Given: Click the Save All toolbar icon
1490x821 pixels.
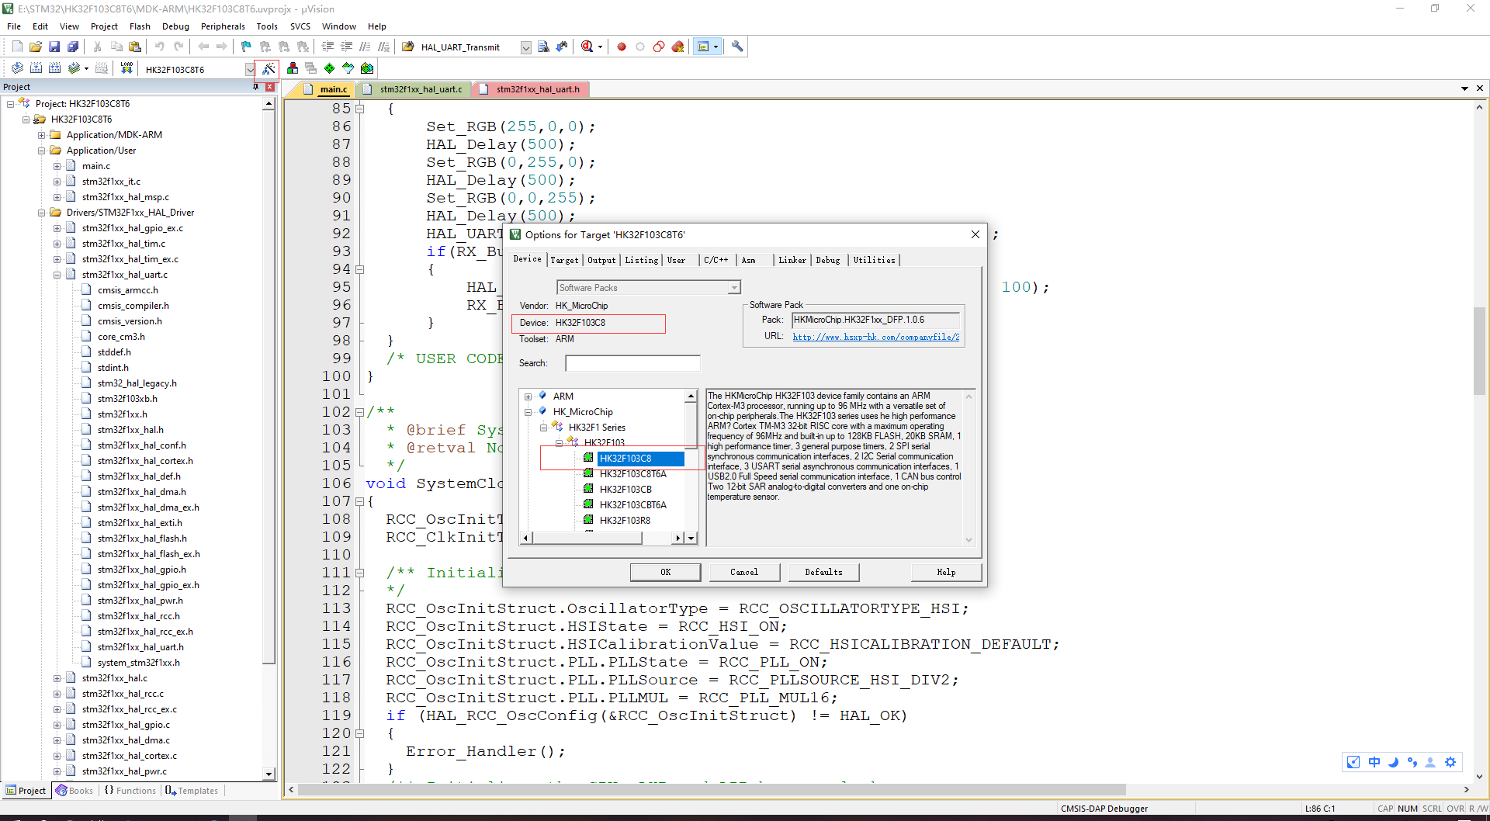Looking at the screenshot, I should click(x=73, y=47).
